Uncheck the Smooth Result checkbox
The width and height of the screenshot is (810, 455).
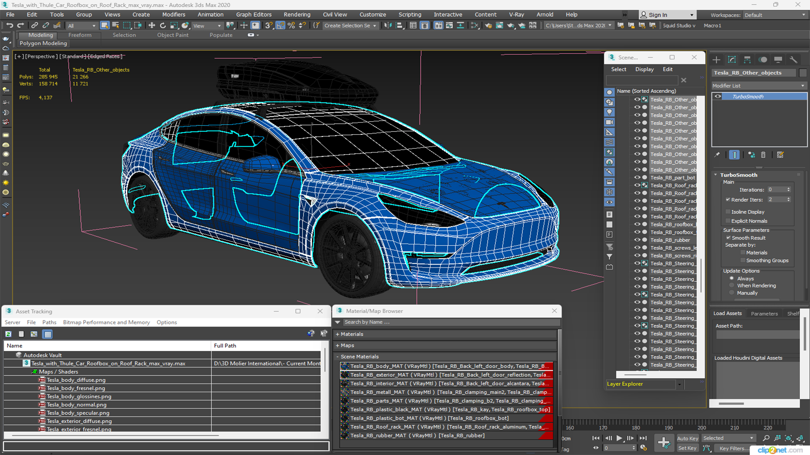(728, 238)
